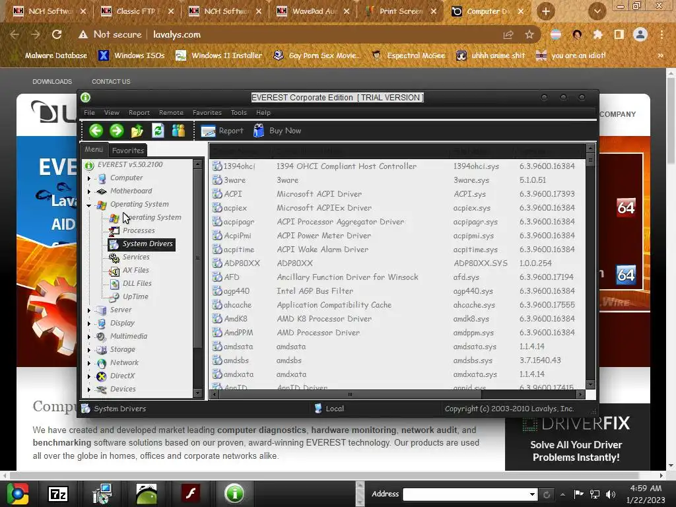The height and width of the screenshot is (507, 676).
Task: Select the ADP80XX driver row
Action: point(397,263)
